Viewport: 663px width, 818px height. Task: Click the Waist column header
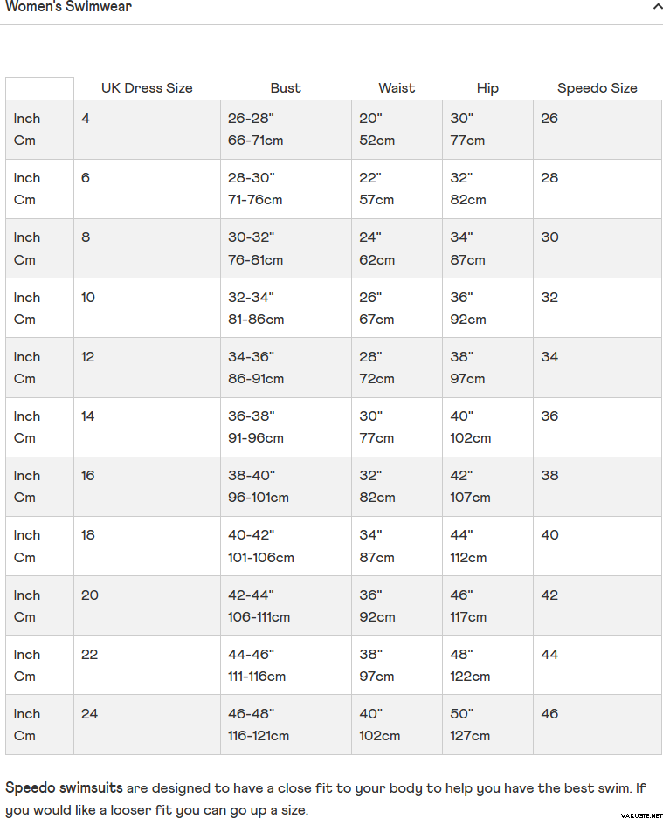pyautogui.click(x=397, y=88)
